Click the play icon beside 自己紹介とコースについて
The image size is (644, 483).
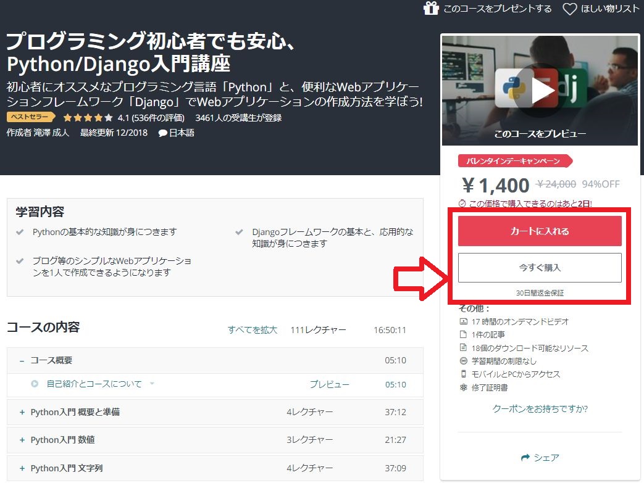tap(35, 384)
